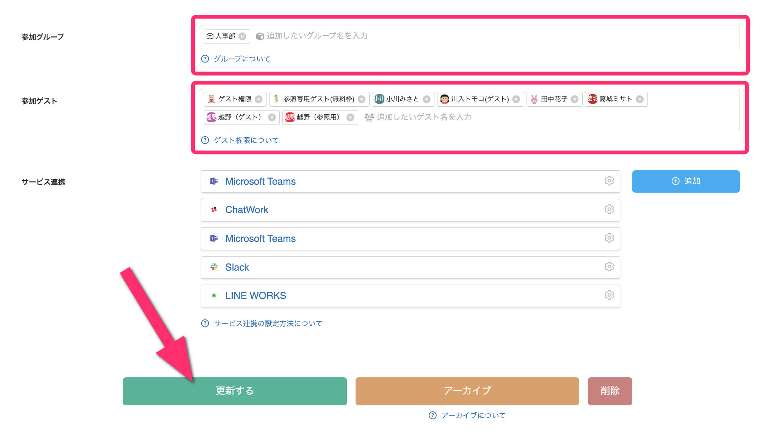Click the Slack logo icon
Viewport: 768px width, 436px height.
point(214,267)
